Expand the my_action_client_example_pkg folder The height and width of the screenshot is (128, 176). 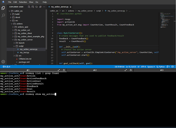tap(13, 37)
